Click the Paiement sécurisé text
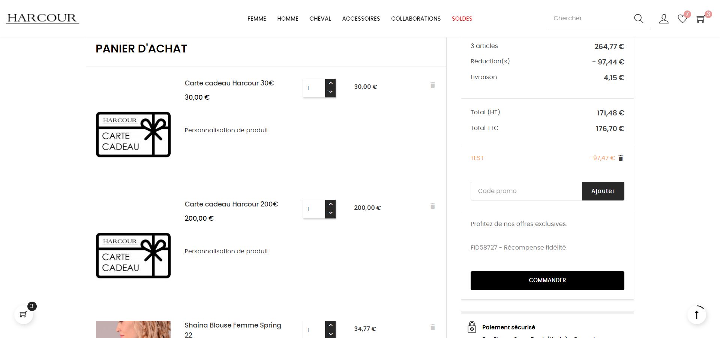This screenshot has width=720, height=338. point(508,328)
